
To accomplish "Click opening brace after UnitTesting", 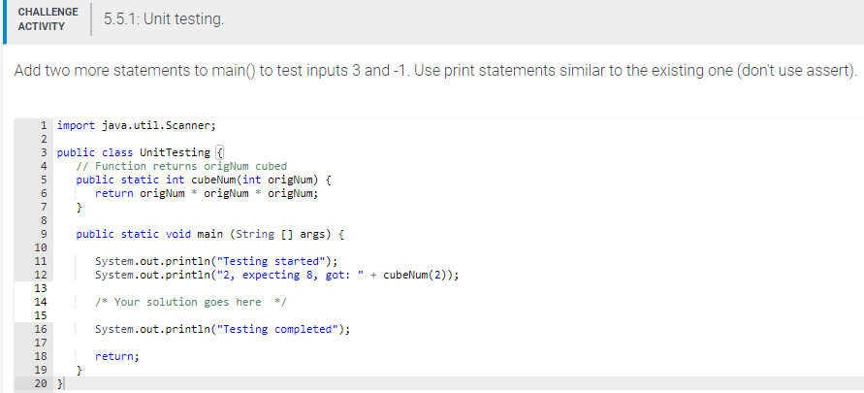I will [219, 152].
